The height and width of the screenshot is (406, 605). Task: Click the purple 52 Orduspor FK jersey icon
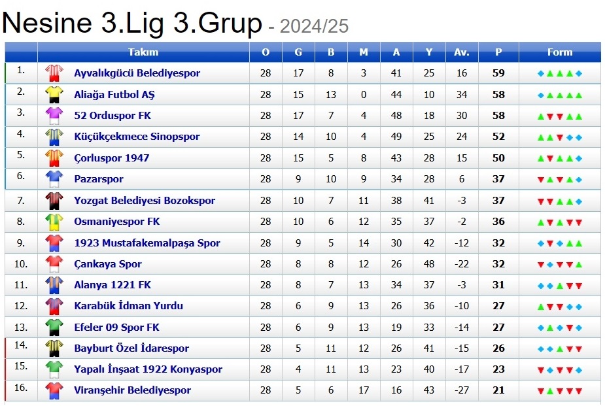(x=54, y=116)
